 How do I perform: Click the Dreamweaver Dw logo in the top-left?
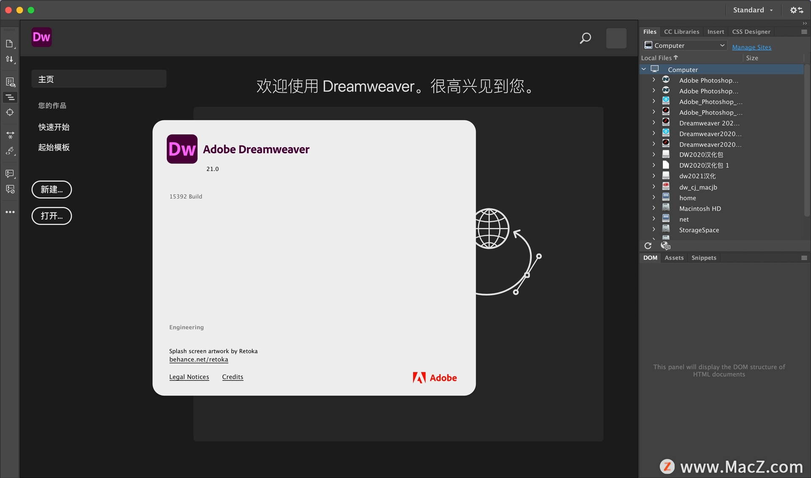tap(41, 37)
